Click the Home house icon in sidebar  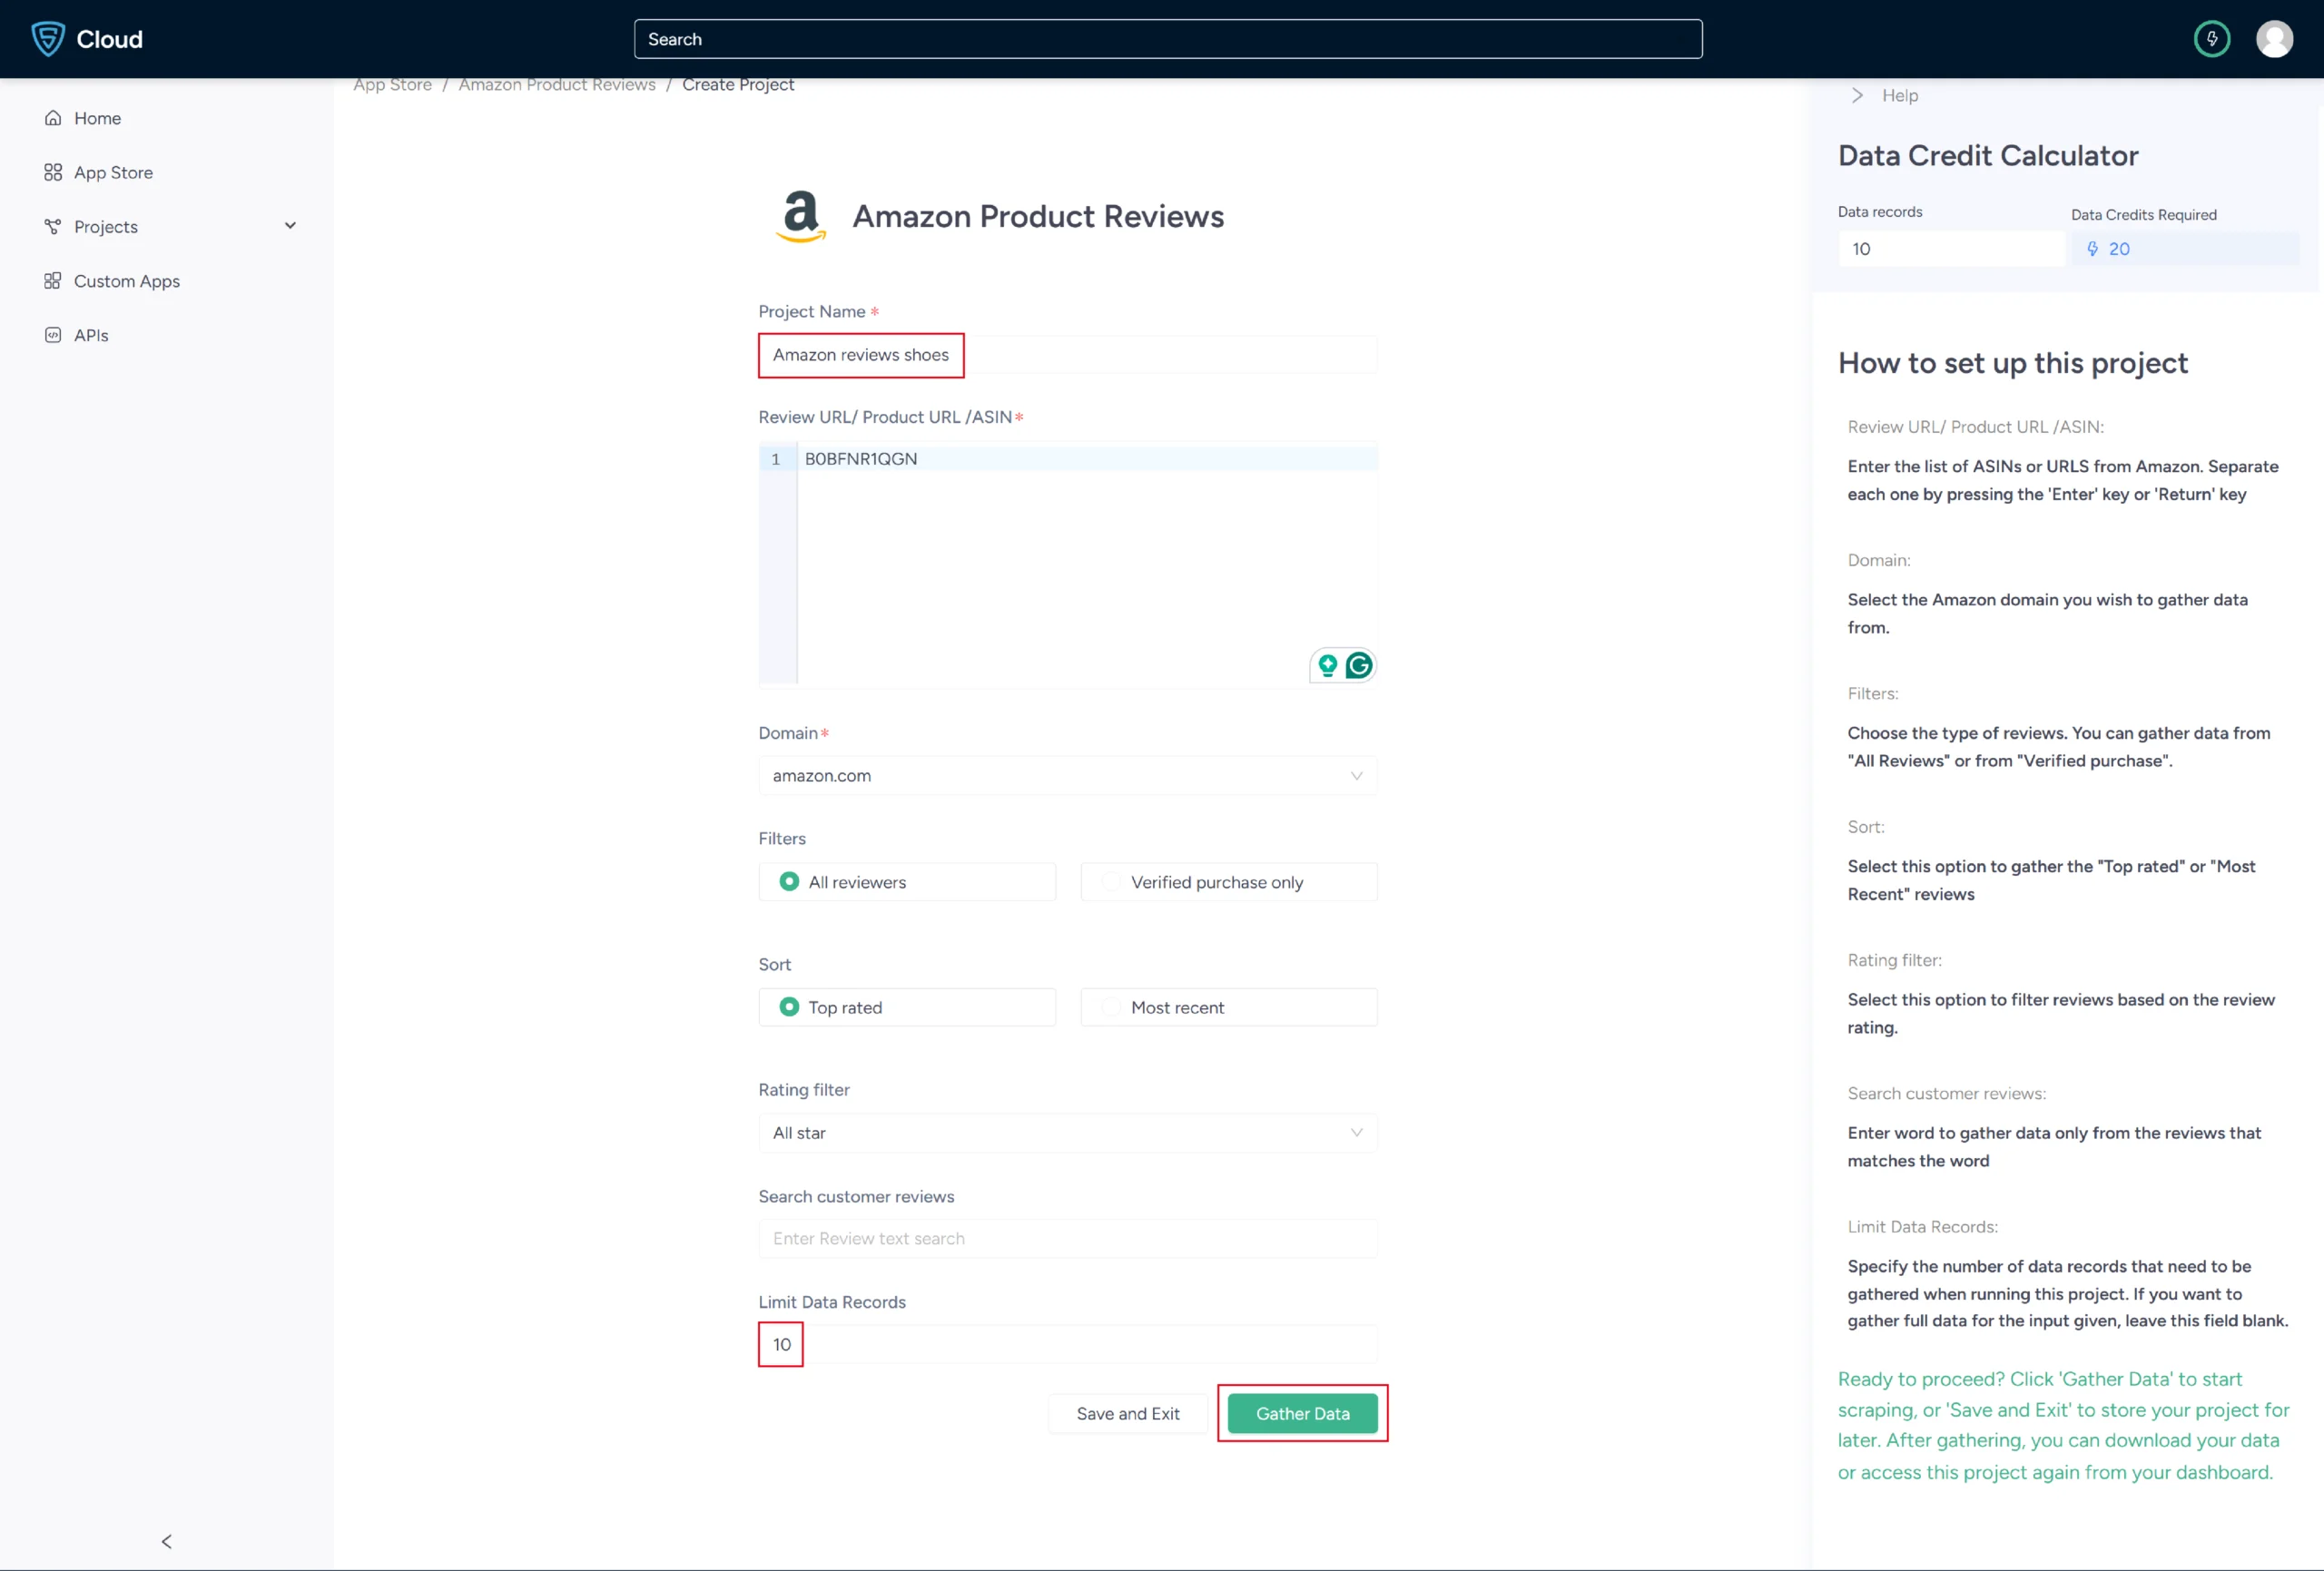tap(53, 118)
